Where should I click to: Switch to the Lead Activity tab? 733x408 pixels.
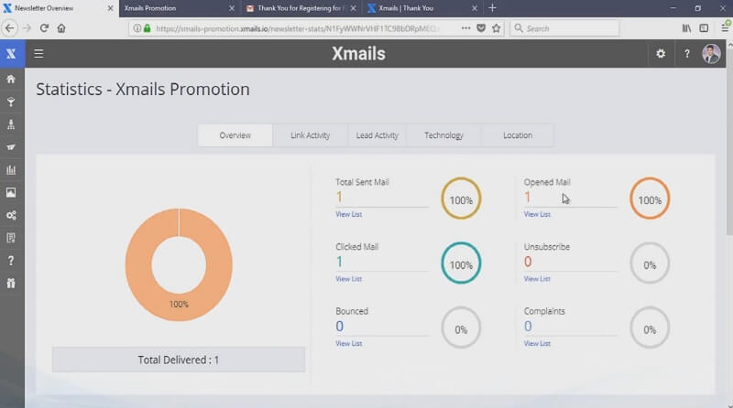[x=377, y=135]
